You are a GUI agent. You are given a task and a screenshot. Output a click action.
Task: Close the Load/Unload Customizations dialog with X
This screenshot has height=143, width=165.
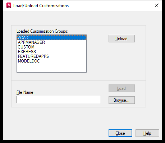[x=157, y=5]
